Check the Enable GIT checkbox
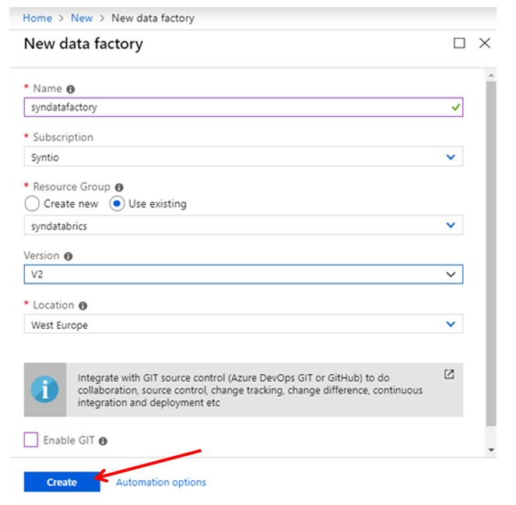The height and width of the screenshot is (505, 516). (x=31, y=440)
